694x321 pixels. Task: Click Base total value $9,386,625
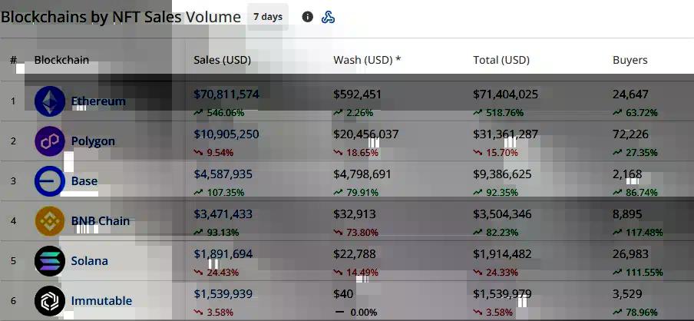coord(502,174)
